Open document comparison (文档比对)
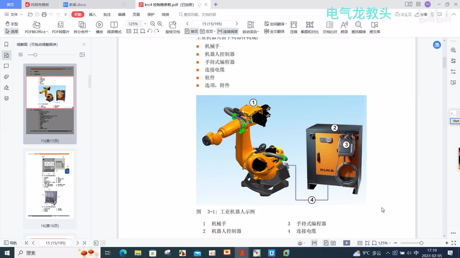This screenshot has height=258, width=460. (330, 28)
